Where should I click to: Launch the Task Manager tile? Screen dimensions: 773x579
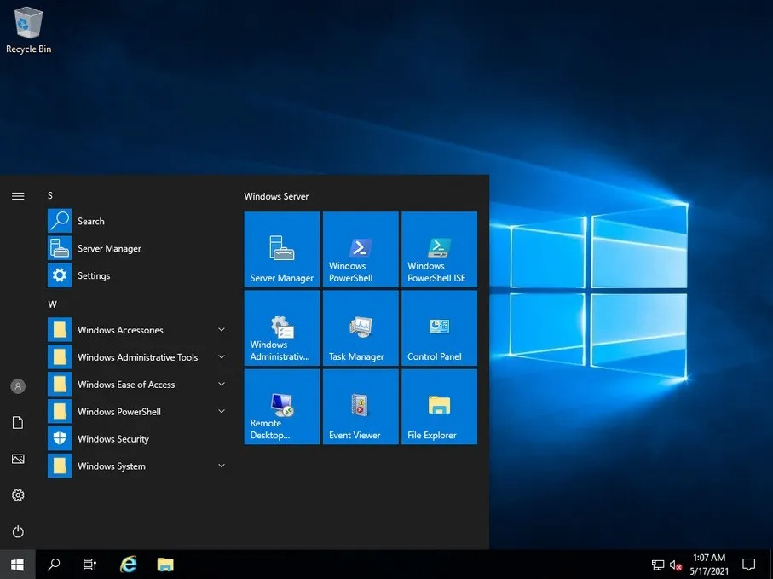[x=361, y=328]
